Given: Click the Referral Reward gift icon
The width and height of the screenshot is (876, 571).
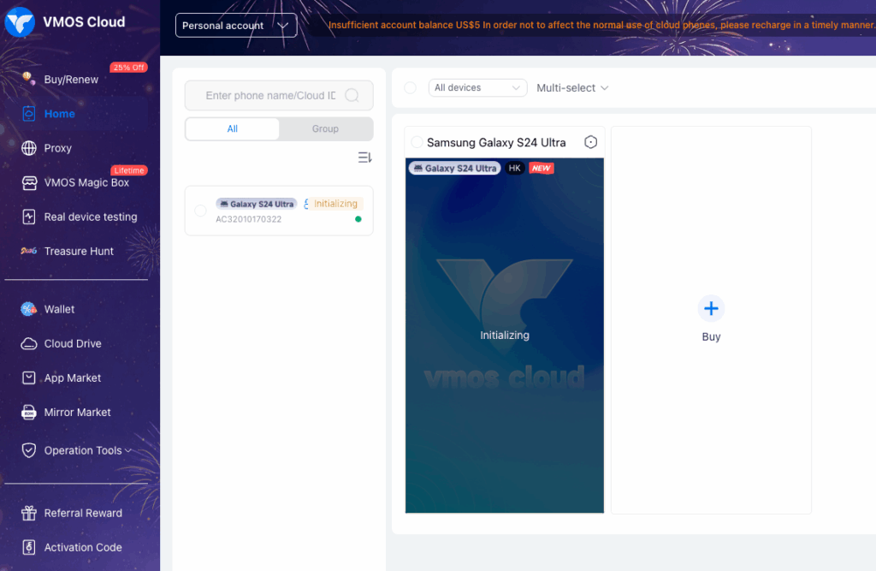Looking at the screenshot, I should 27,513.
